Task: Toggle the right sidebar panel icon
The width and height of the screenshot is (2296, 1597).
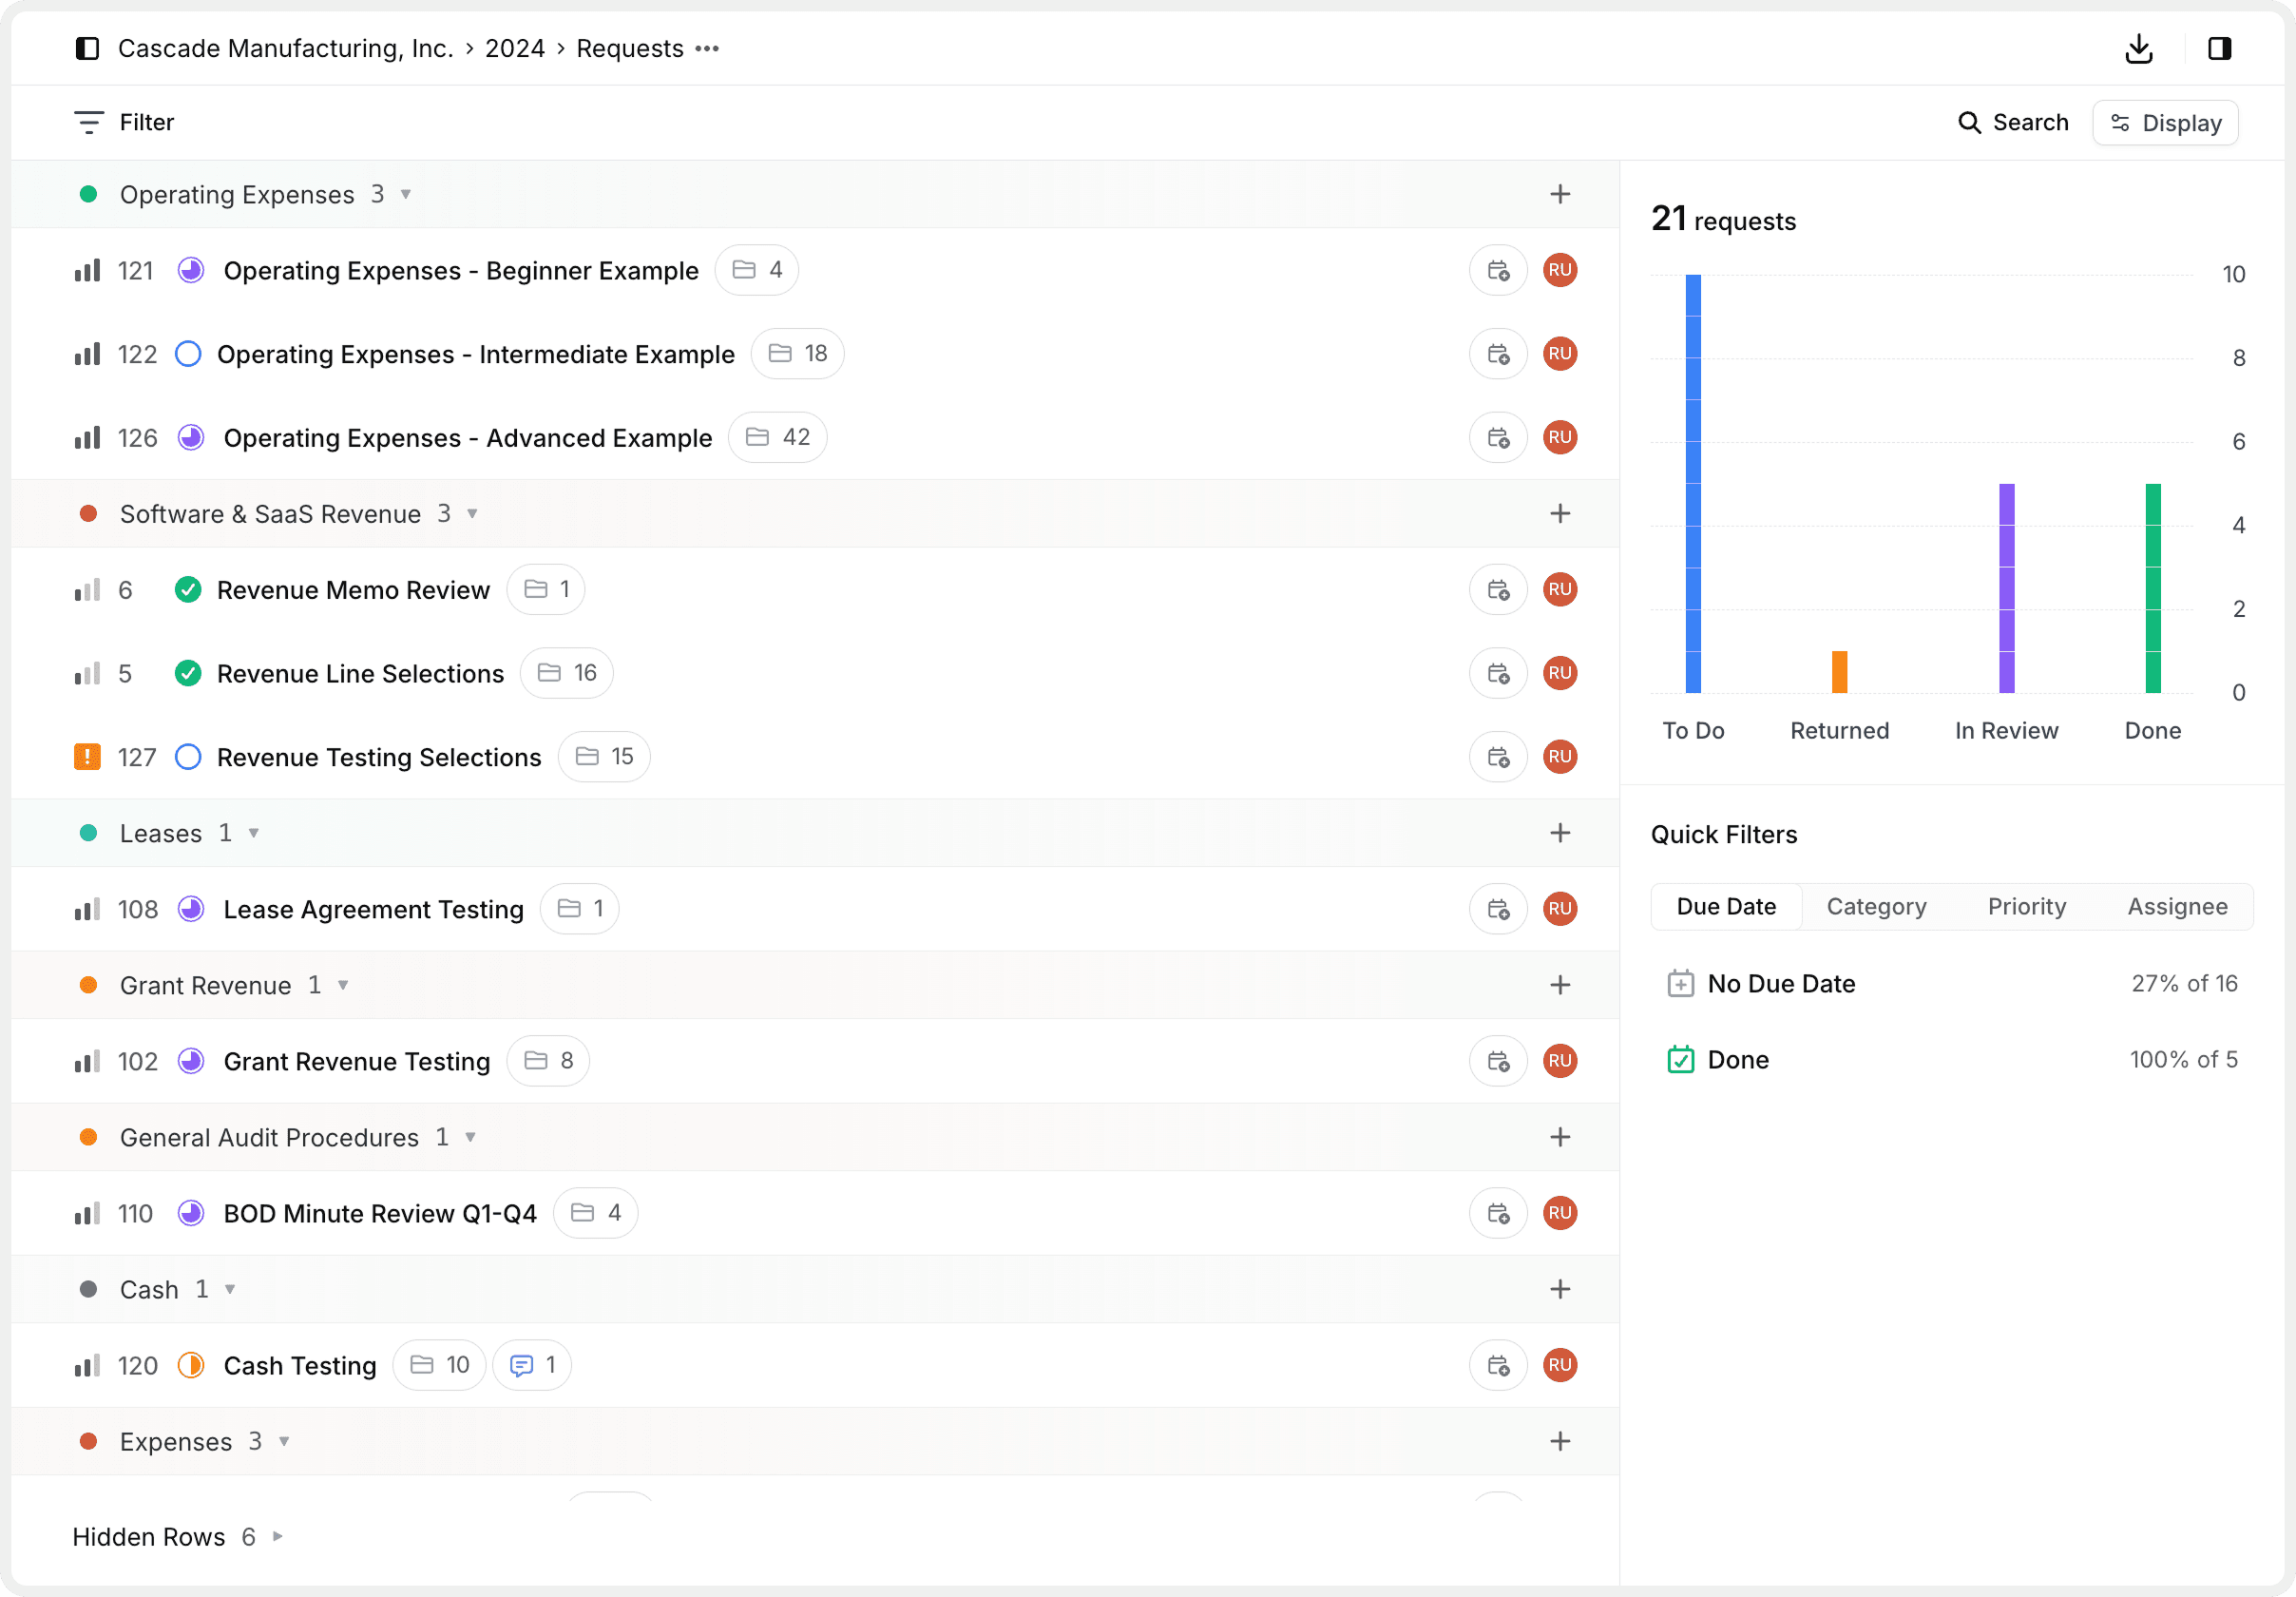Action: click(x=2219, y=47)
